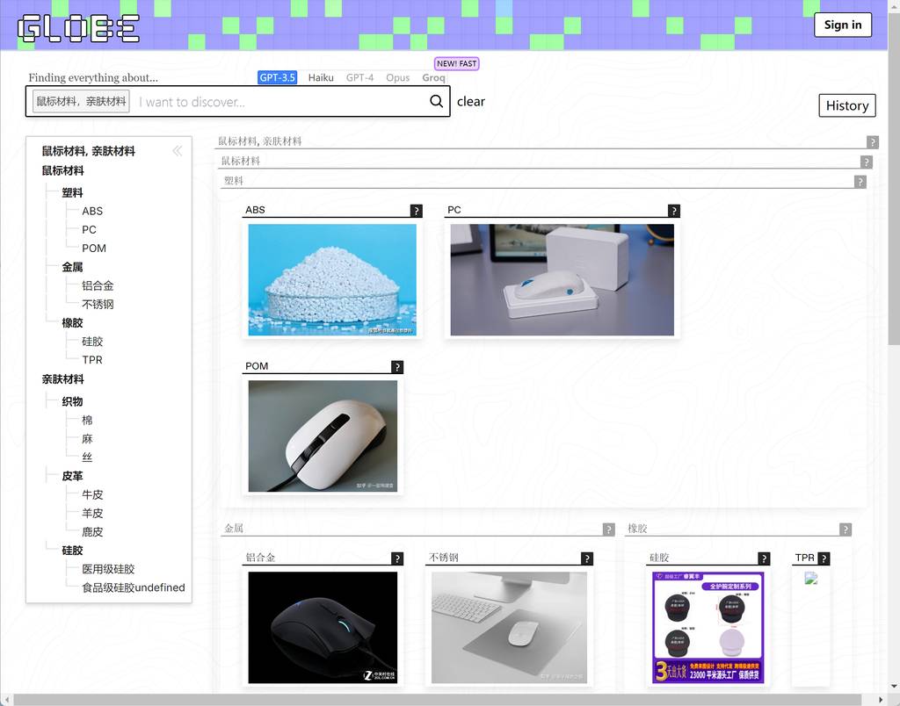Open the 金属 section header
900x706 pixels.
[x=234, y=529]
